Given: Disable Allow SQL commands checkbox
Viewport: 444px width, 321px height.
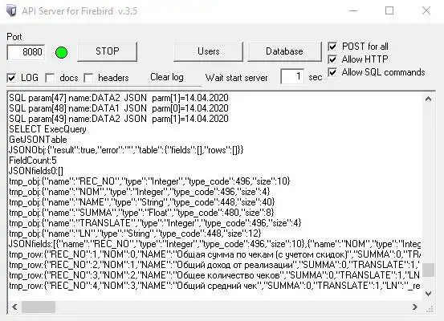Looking at the screenshot, I should (332, 72).
